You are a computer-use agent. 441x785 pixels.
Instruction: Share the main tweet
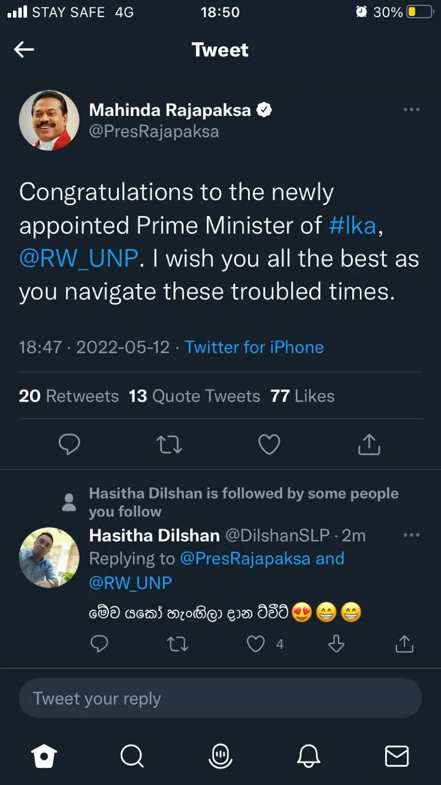point(369,445)
